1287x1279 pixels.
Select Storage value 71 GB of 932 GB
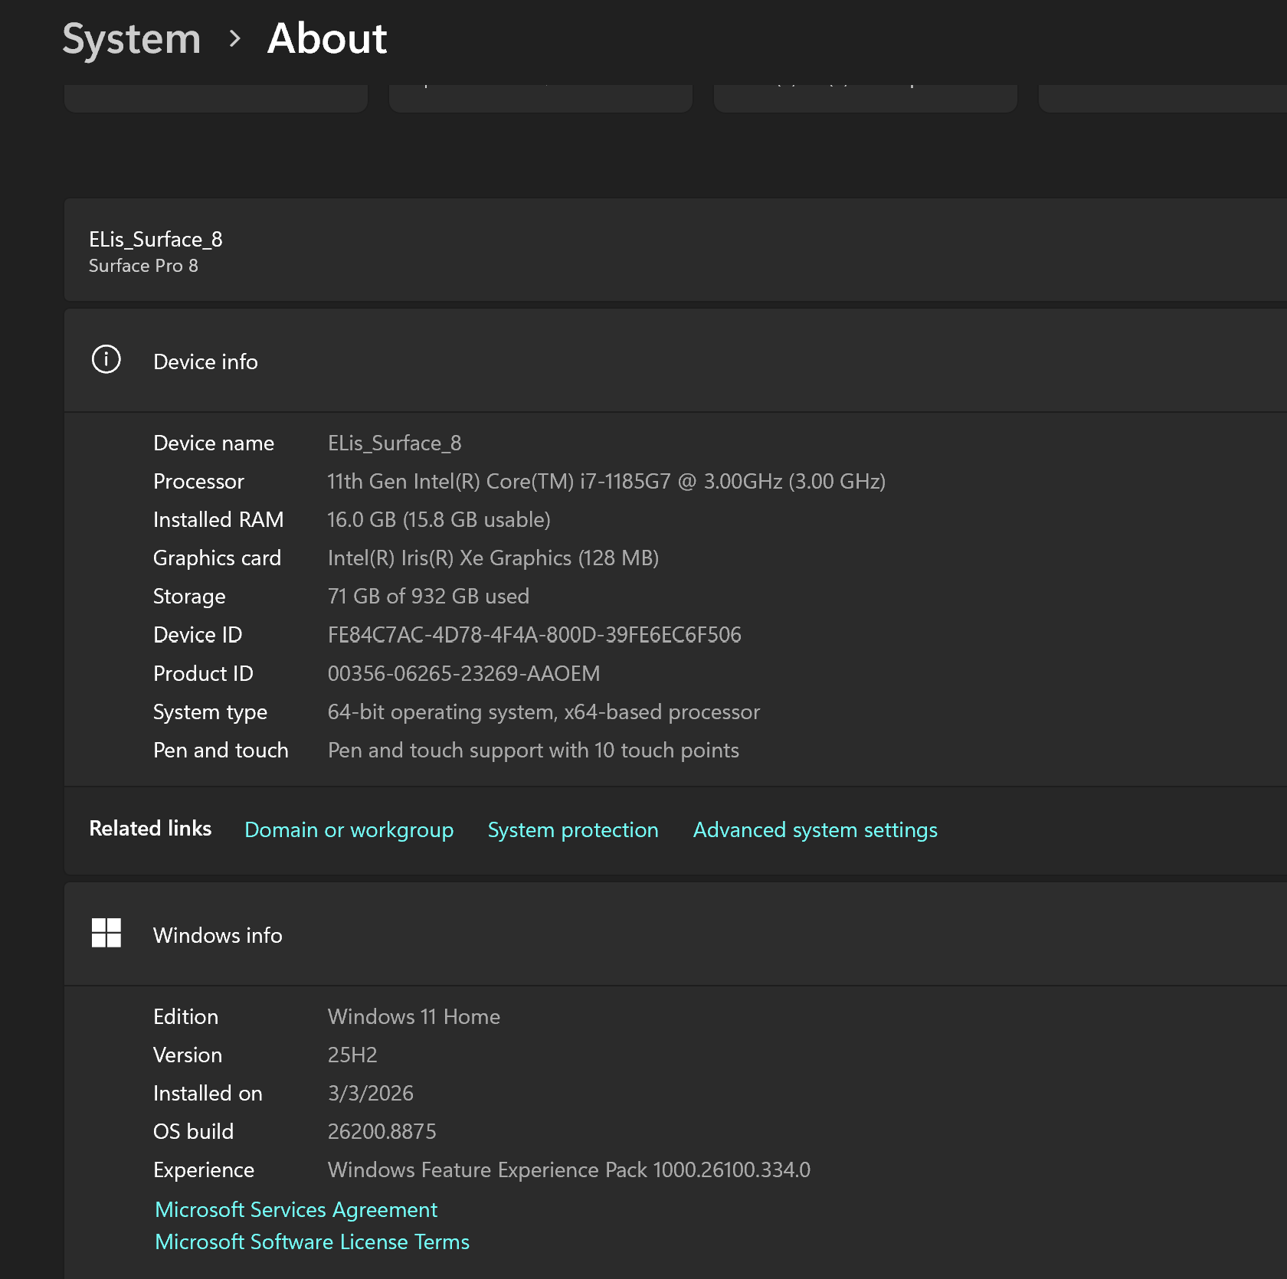[x=428, y=596]
